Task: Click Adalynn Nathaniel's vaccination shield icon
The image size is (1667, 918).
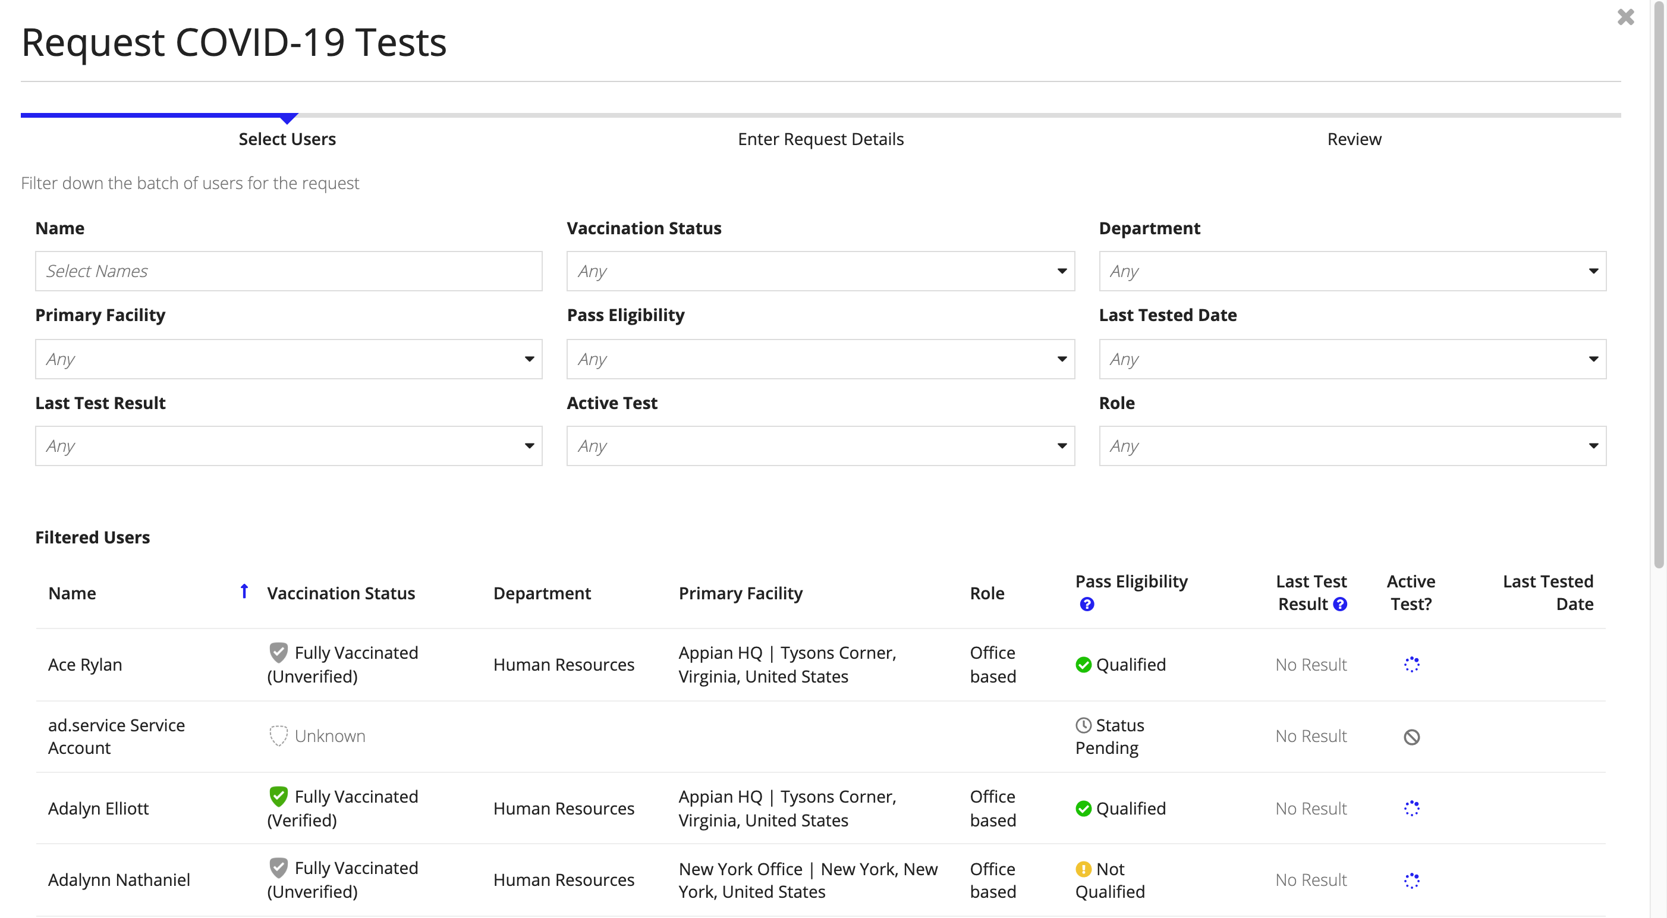Action: pyautogui.click(x=278, y=867)
